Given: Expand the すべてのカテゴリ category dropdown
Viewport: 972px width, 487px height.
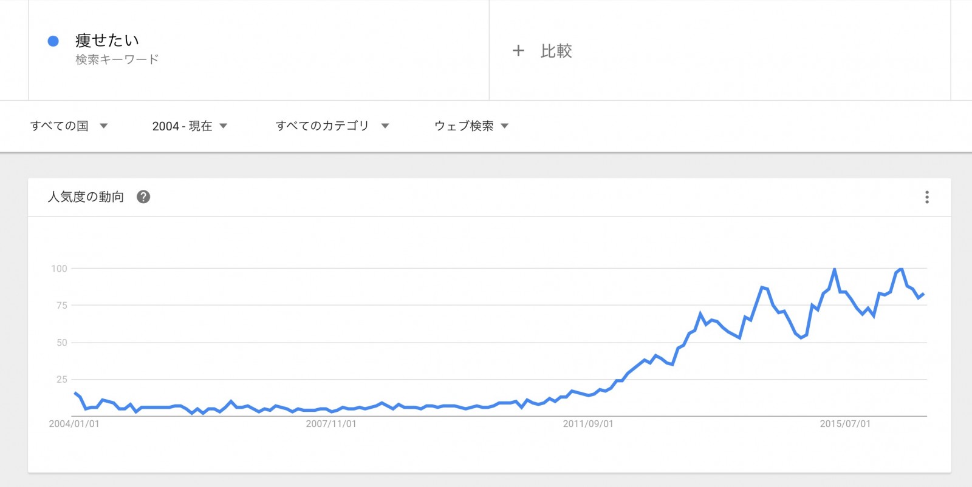Looking at the screenshot, I should [x=332, y=126].
